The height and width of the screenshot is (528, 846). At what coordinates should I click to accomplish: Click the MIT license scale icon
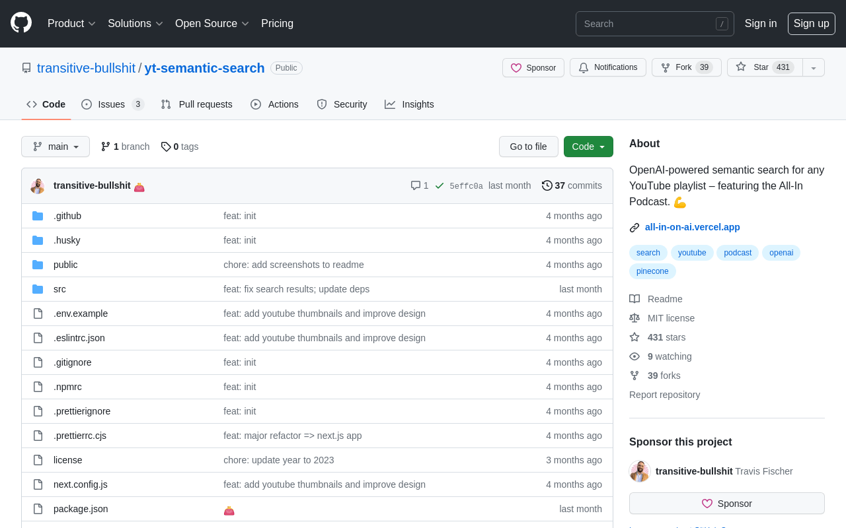pos(634,318)
